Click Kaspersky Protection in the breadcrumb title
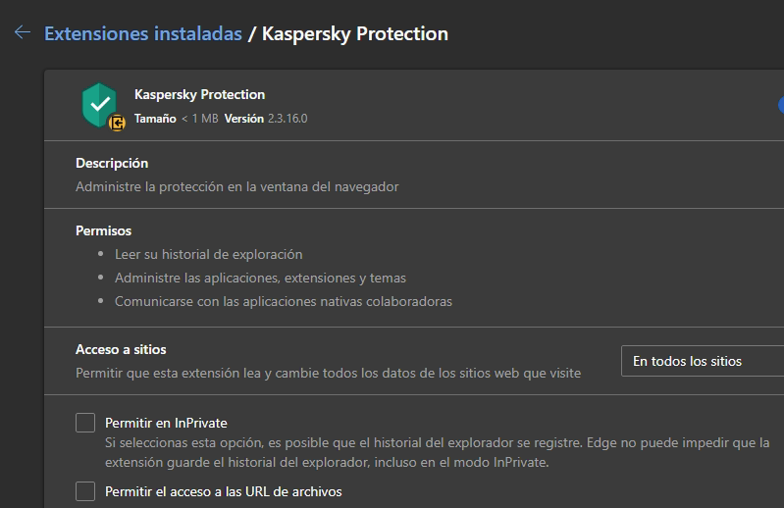This screenshot has width=784, height=508. tap(355, 33)
